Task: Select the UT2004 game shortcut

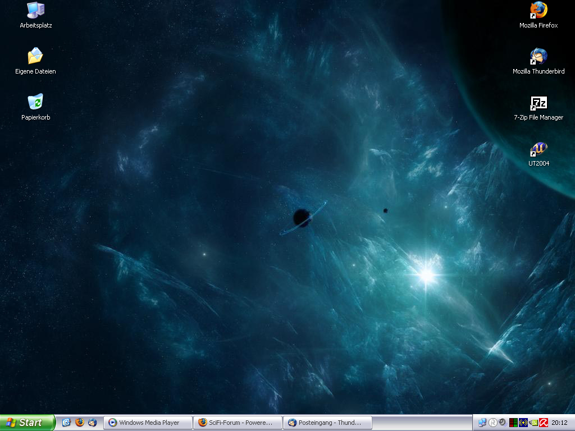Action: click(538, 149)
